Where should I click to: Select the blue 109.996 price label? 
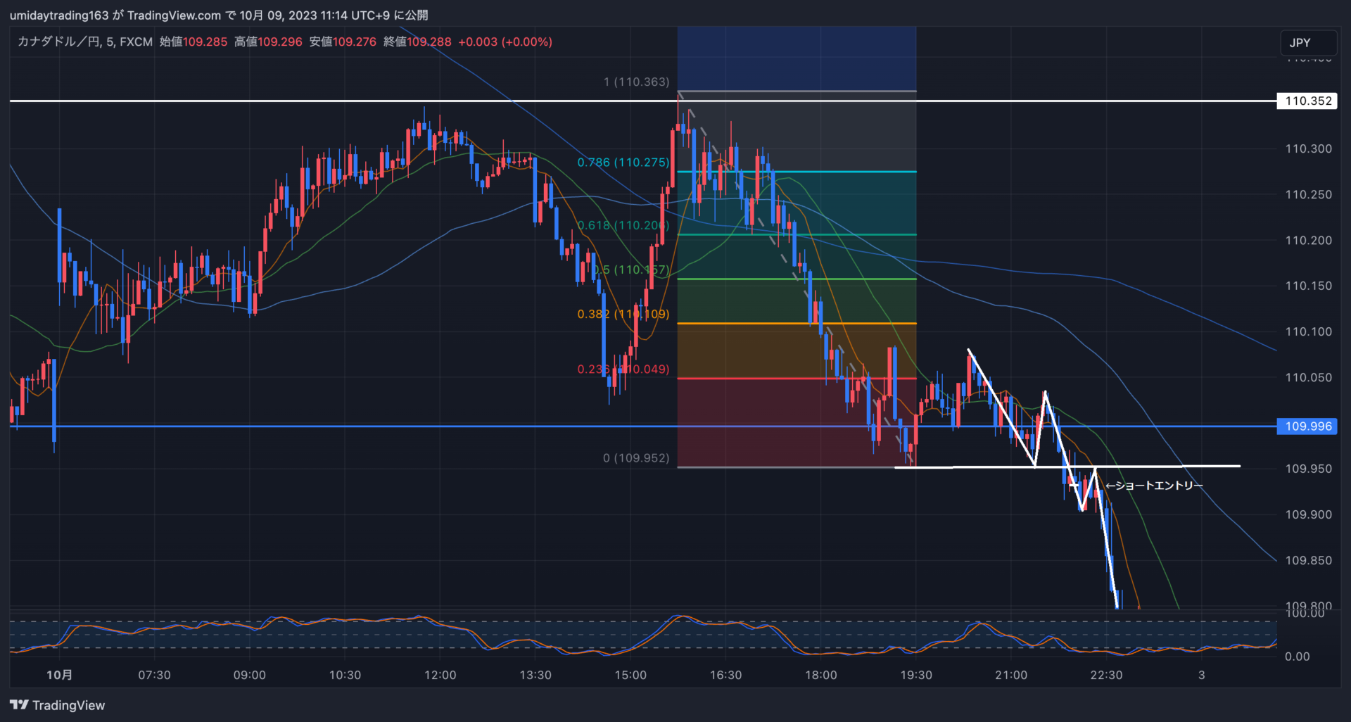point(1307,426)
